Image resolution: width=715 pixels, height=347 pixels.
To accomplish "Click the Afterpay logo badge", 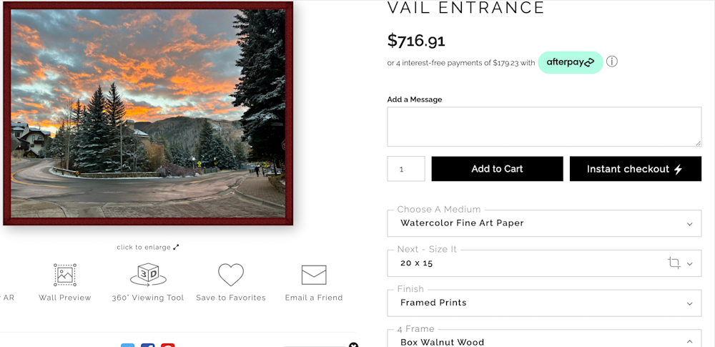I will [x=570, y=62].
